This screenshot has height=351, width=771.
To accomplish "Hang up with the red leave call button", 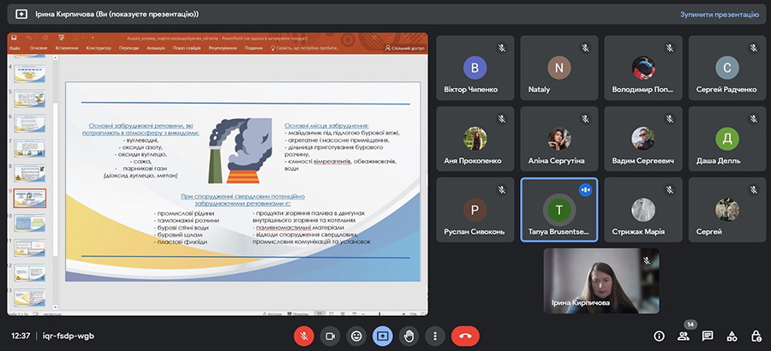I will click(464, 336).
